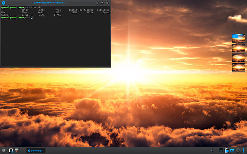Expand hidden tray icons with left arrow
The height and width of the screenshot is (154, 247).
pos(212,150)
